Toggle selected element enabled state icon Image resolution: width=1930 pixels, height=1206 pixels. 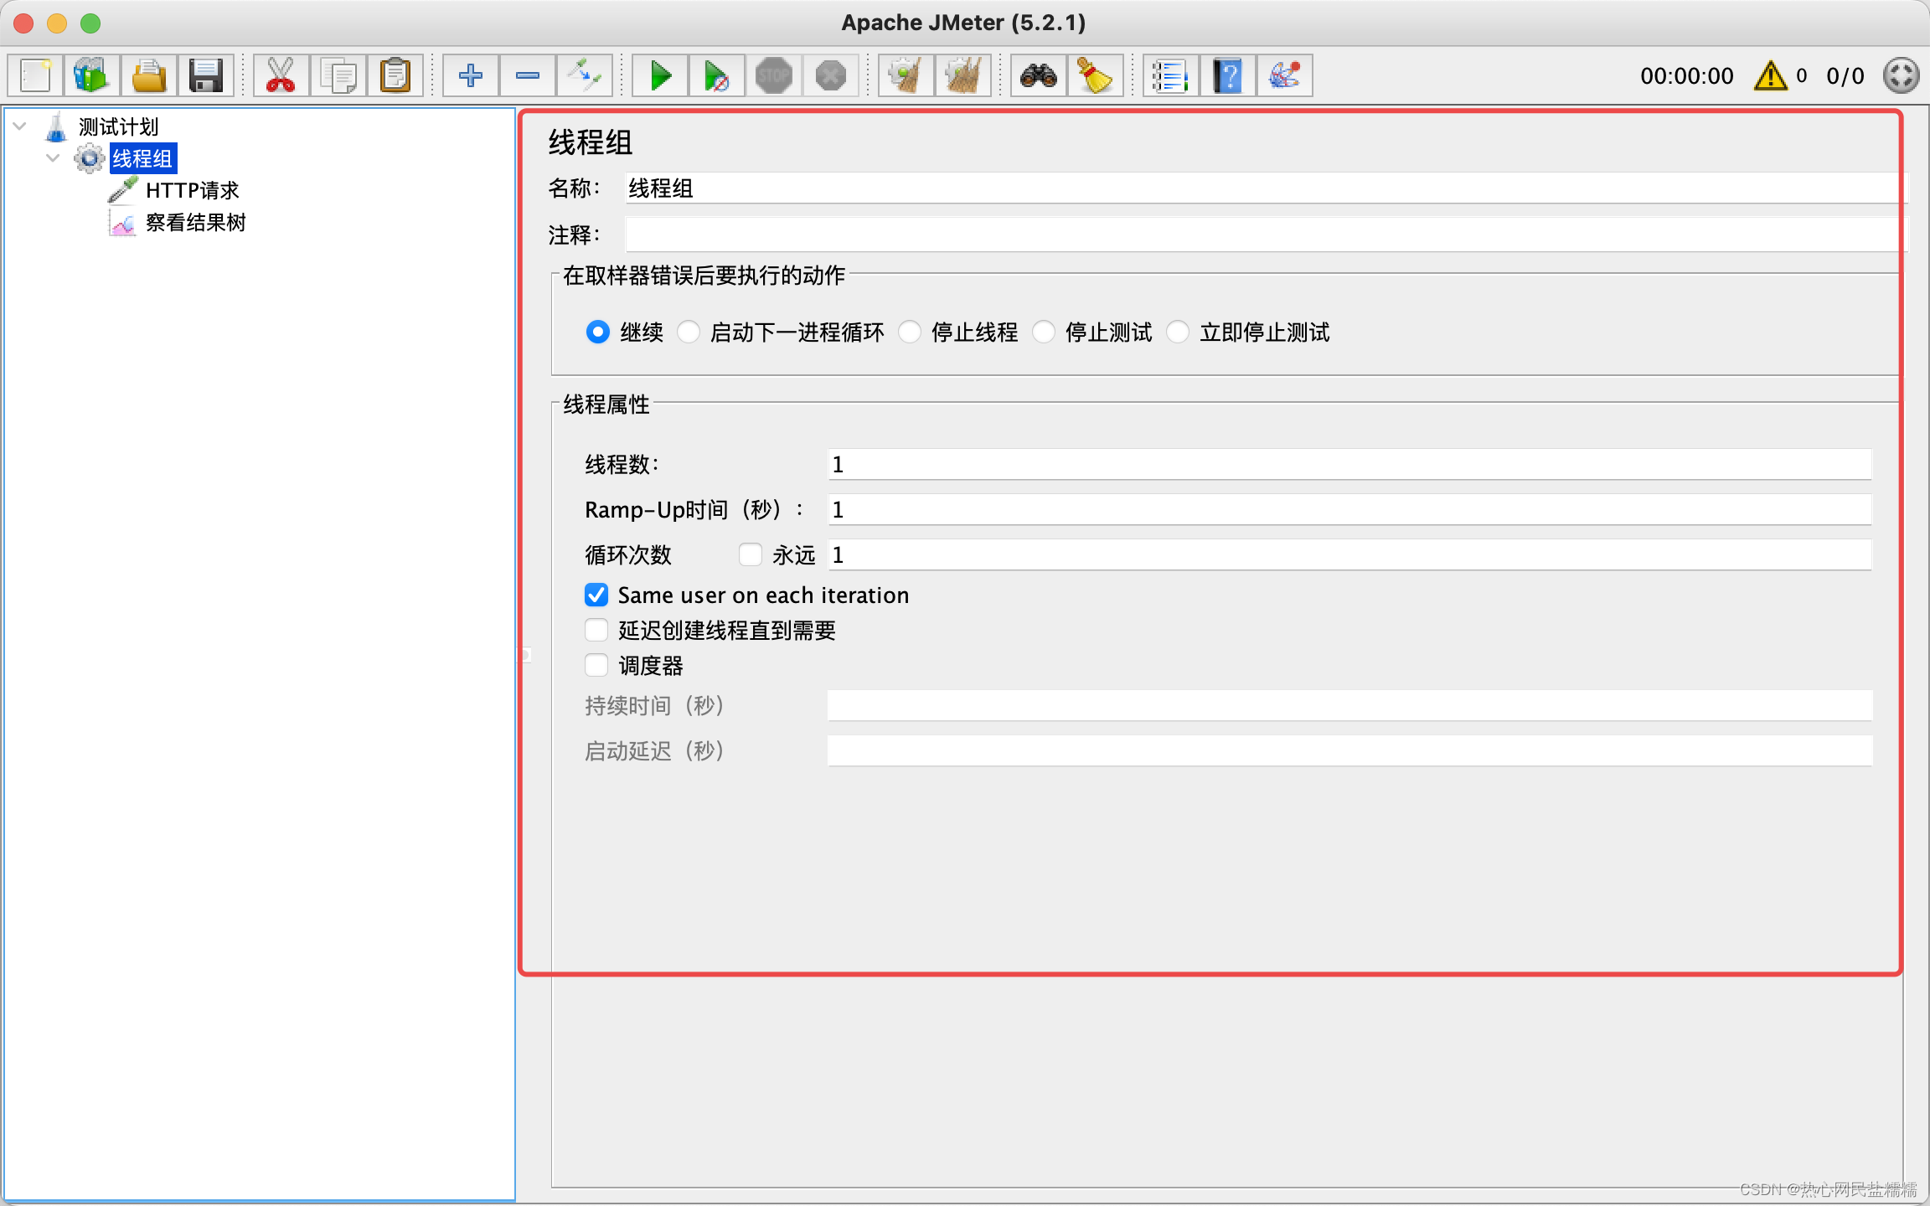pyautogui.click(x=585, y=75)
